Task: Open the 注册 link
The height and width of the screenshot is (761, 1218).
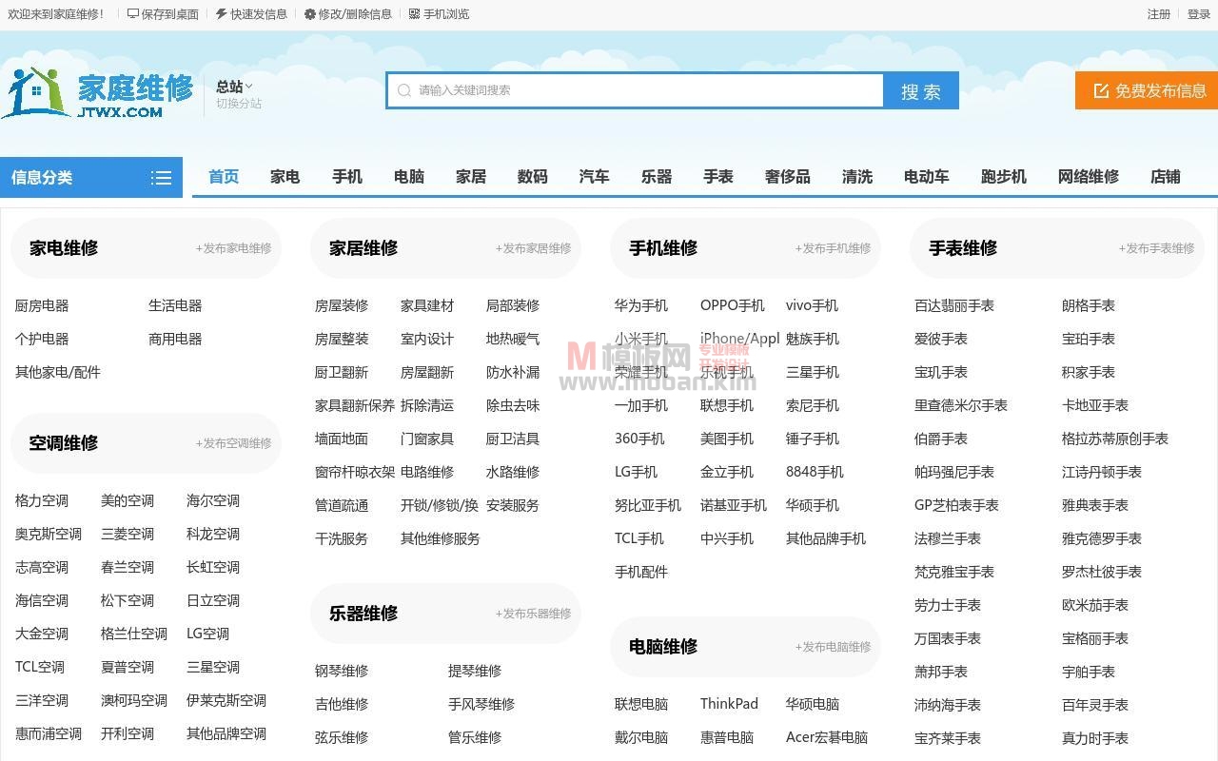Action: click(x=1159, y=14)
